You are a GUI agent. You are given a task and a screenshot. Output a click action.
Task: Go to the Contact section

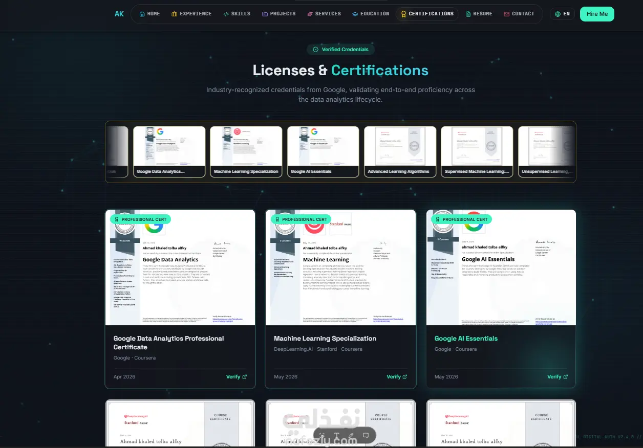point(519,14)
